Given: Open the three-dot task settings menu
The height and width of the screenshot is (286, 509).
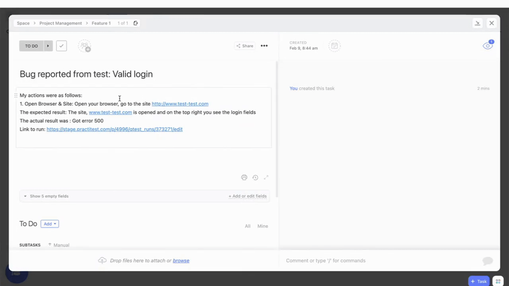Looking at the screenshot, I should tap(264, 46).
